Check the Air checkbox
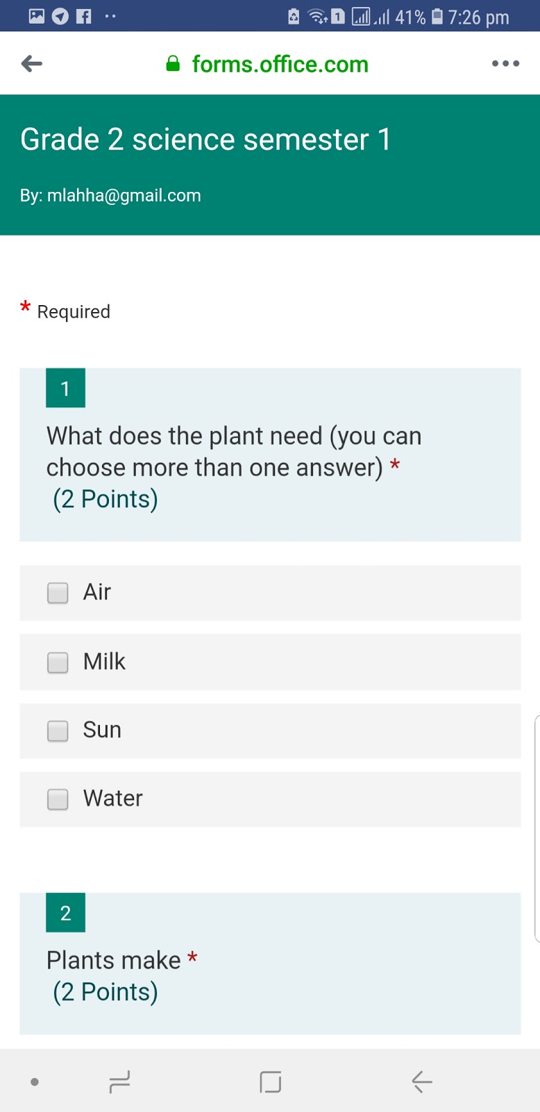Image resolution: width=540 pixels, height=1112 pixels. pos(58,593)
